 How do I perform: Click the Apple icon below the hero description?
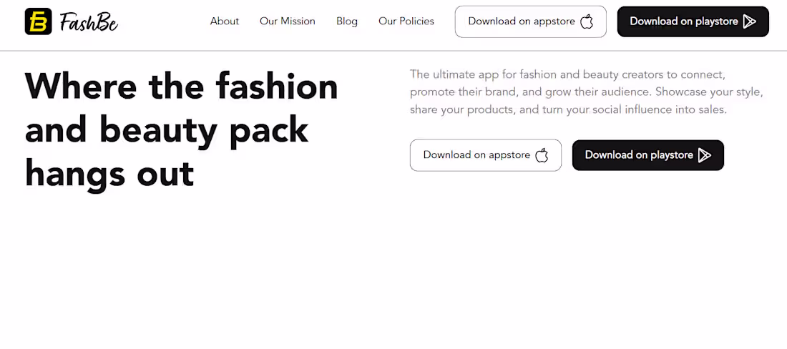coord(542,155)
